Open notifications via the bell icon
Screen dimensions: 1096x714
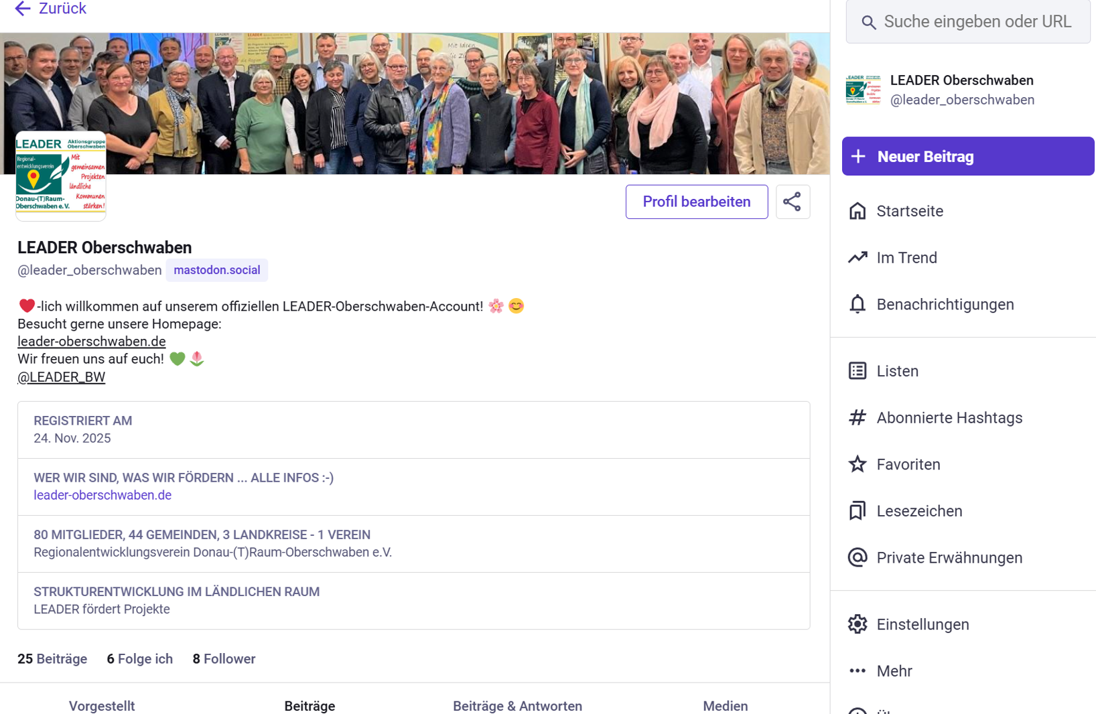tap(858, 304)
